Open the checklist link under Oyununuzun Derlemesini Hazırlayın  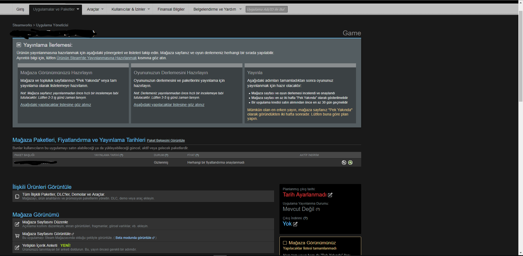(169, 105)
